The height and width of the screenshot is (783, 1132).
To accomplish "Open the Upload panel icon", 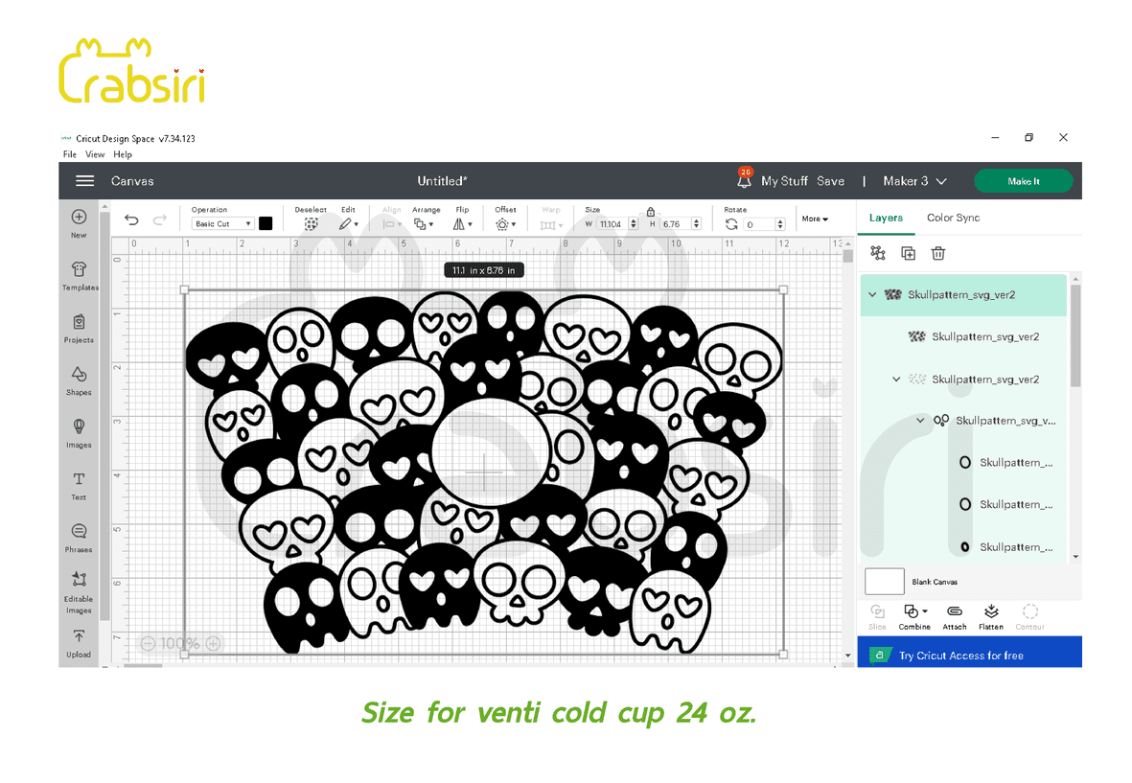I will click(79, 639).
